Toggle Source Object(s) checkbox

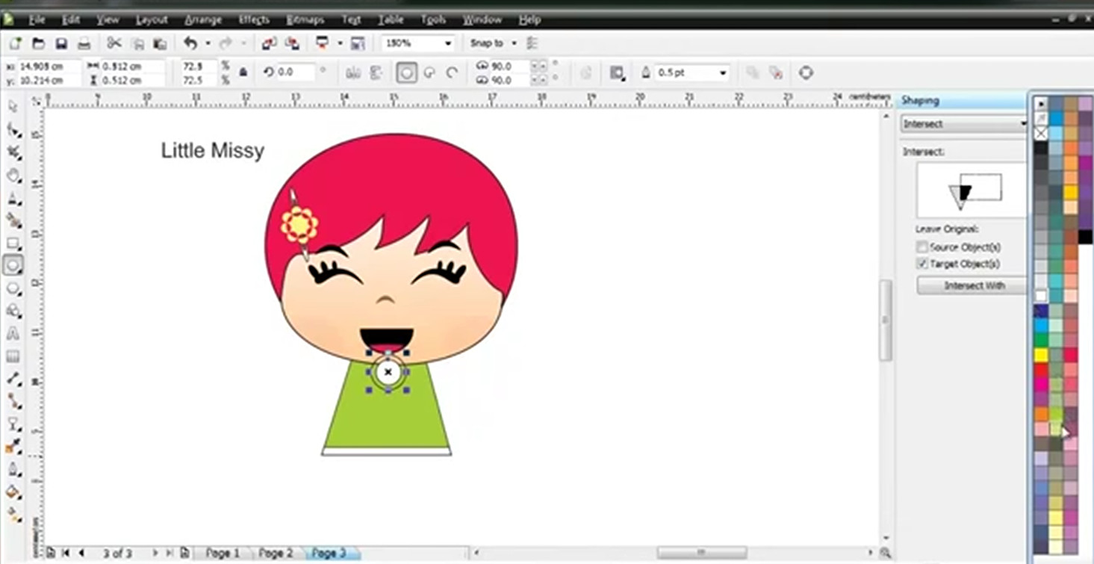point(923,247)
